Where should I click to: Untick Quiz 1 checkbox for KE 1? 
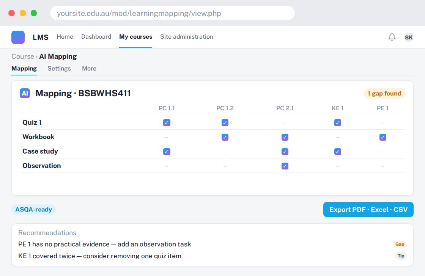[338, 123]
